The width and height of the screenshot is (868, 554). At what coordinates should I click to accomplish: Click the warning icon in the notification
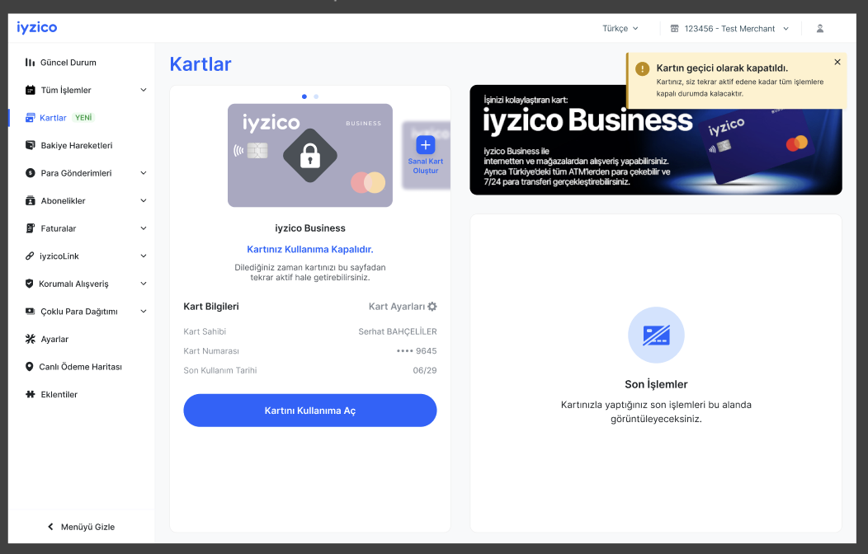click(642, 68)
